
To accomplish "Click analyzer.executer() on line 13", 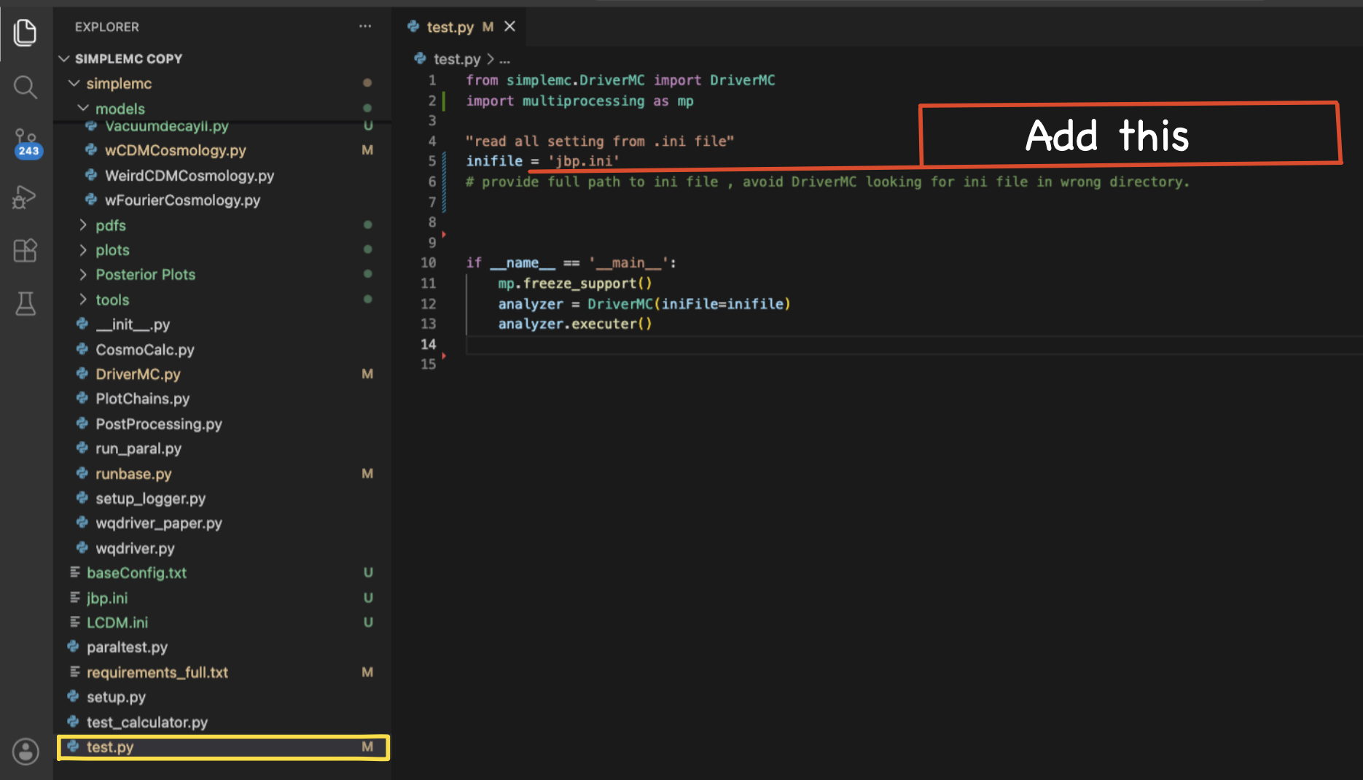I will (x=575, y=324).
